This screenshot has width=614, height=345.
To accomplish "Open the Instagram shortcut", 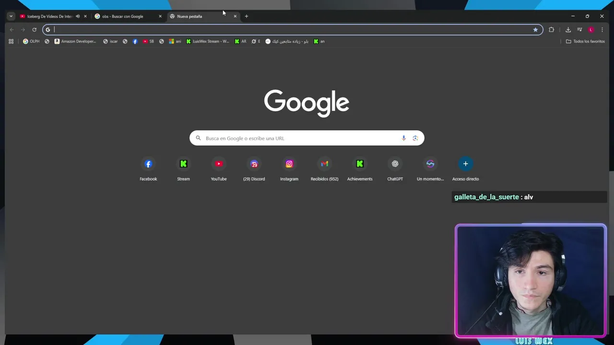I will (x=289, y=169).
